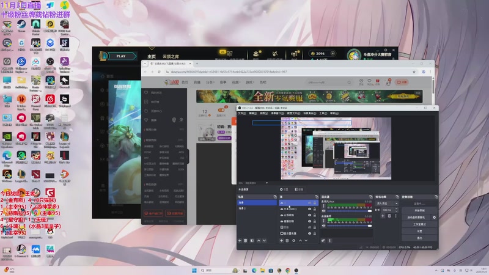Toggle lock on 显示器采集 source

click(314, 233)
